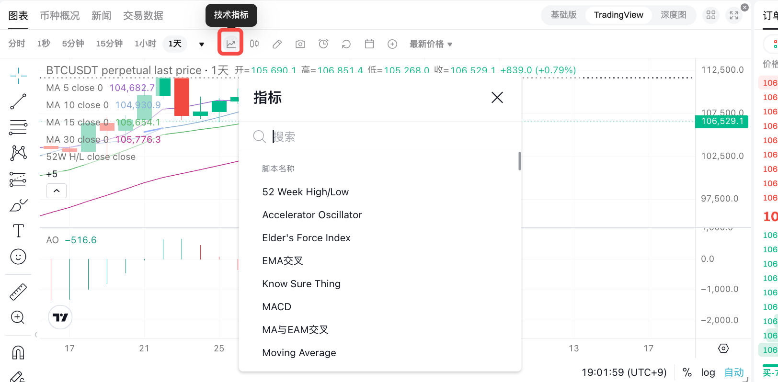Switch to the depth chart view
This screenshot has width=778, height=382.
673,15
